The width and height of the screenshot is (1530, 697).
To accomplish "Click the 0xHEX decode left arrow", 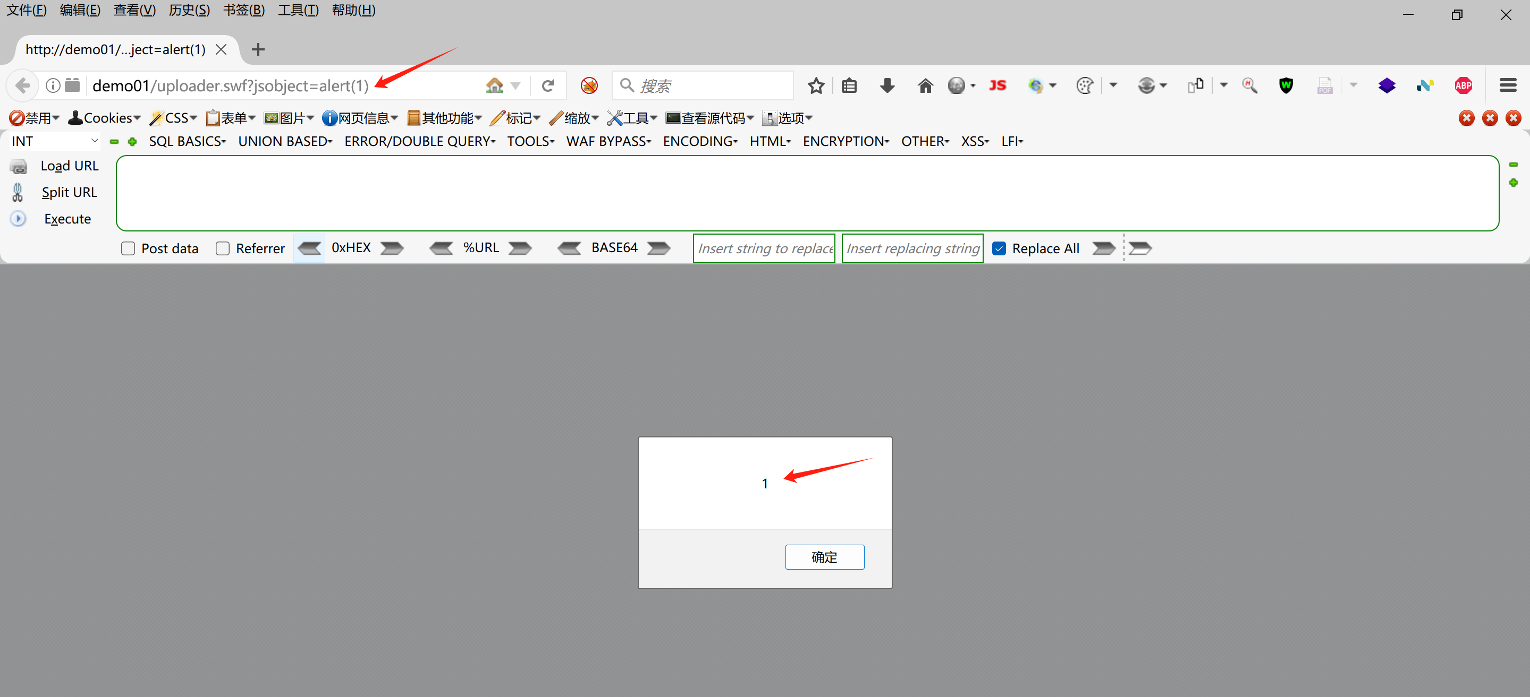I will click(309, 248).
